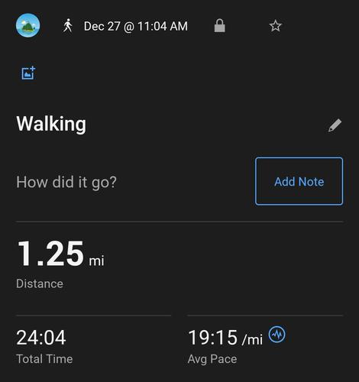Tap the walking activity type icon
The height and width of the screenshot is (382, 359).
pyautogui.click(x=67, y=25)
